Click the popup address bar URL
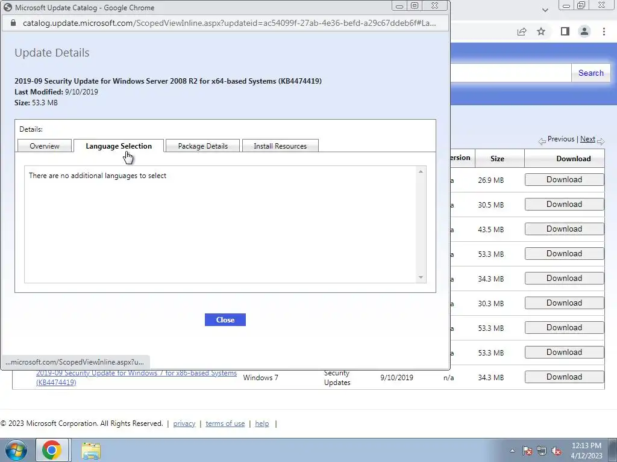 (x=229, y=23)
